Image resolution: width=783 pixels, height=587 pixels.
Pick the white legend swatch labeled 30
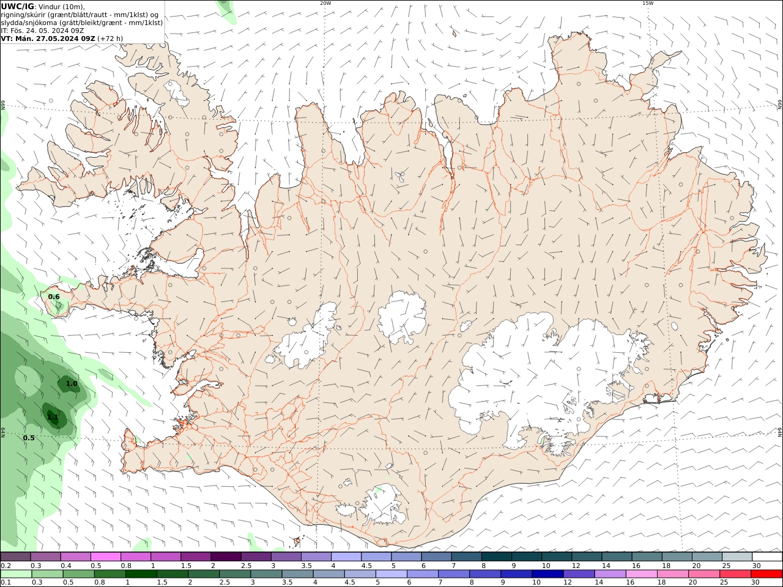click(767, 557)
